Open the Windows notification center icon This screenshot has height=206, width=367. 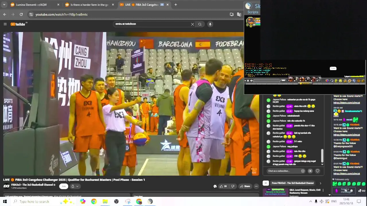tap(359, 201)
